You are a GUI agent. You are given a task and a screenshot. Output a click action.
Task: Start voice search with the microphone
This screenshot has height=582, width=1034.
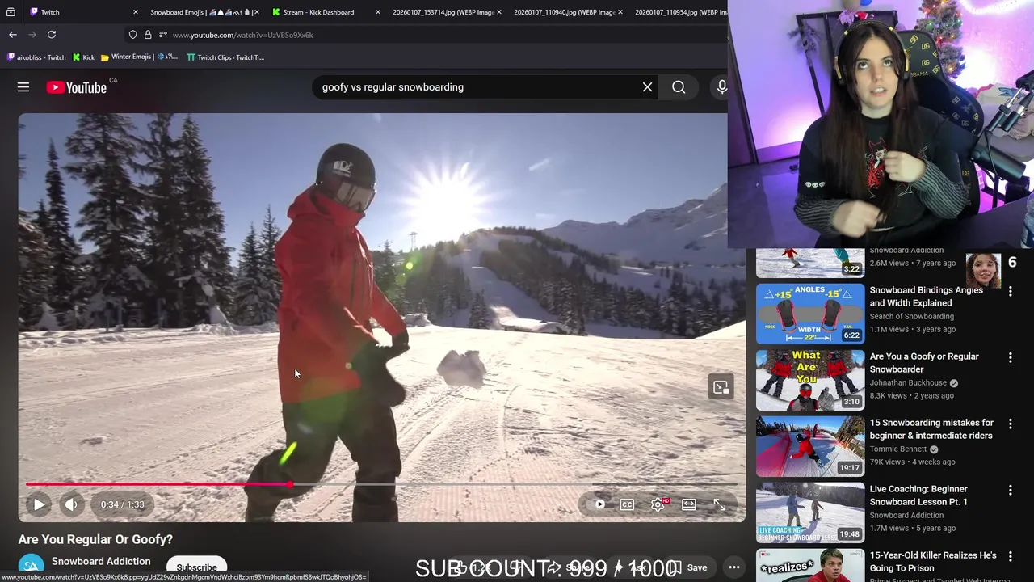[x=721, y=87]
